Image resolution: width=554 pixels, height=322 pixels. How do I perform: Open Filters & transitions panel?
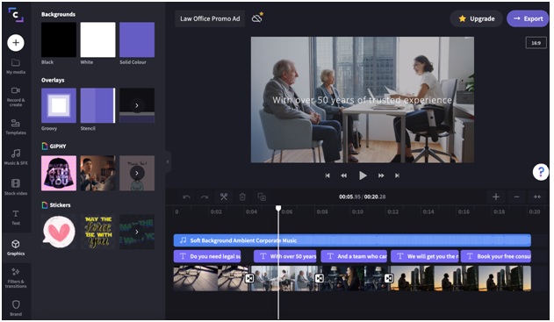click(16, 278)
